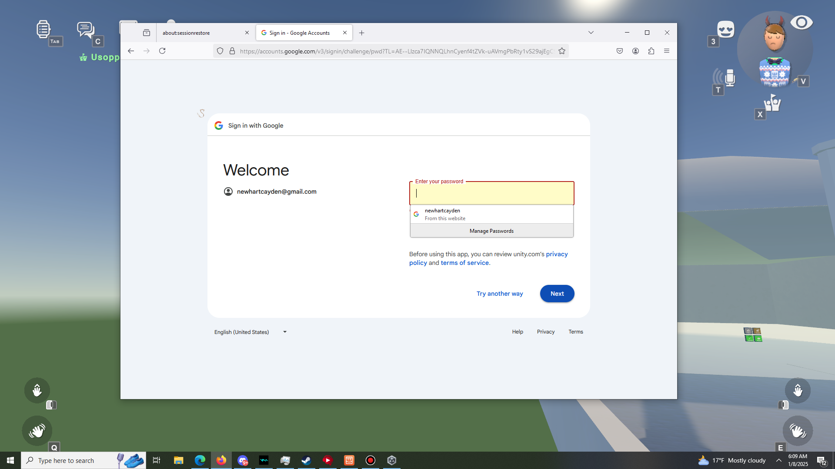
Task: Go back to the previous page
Action: click(131, 51)
